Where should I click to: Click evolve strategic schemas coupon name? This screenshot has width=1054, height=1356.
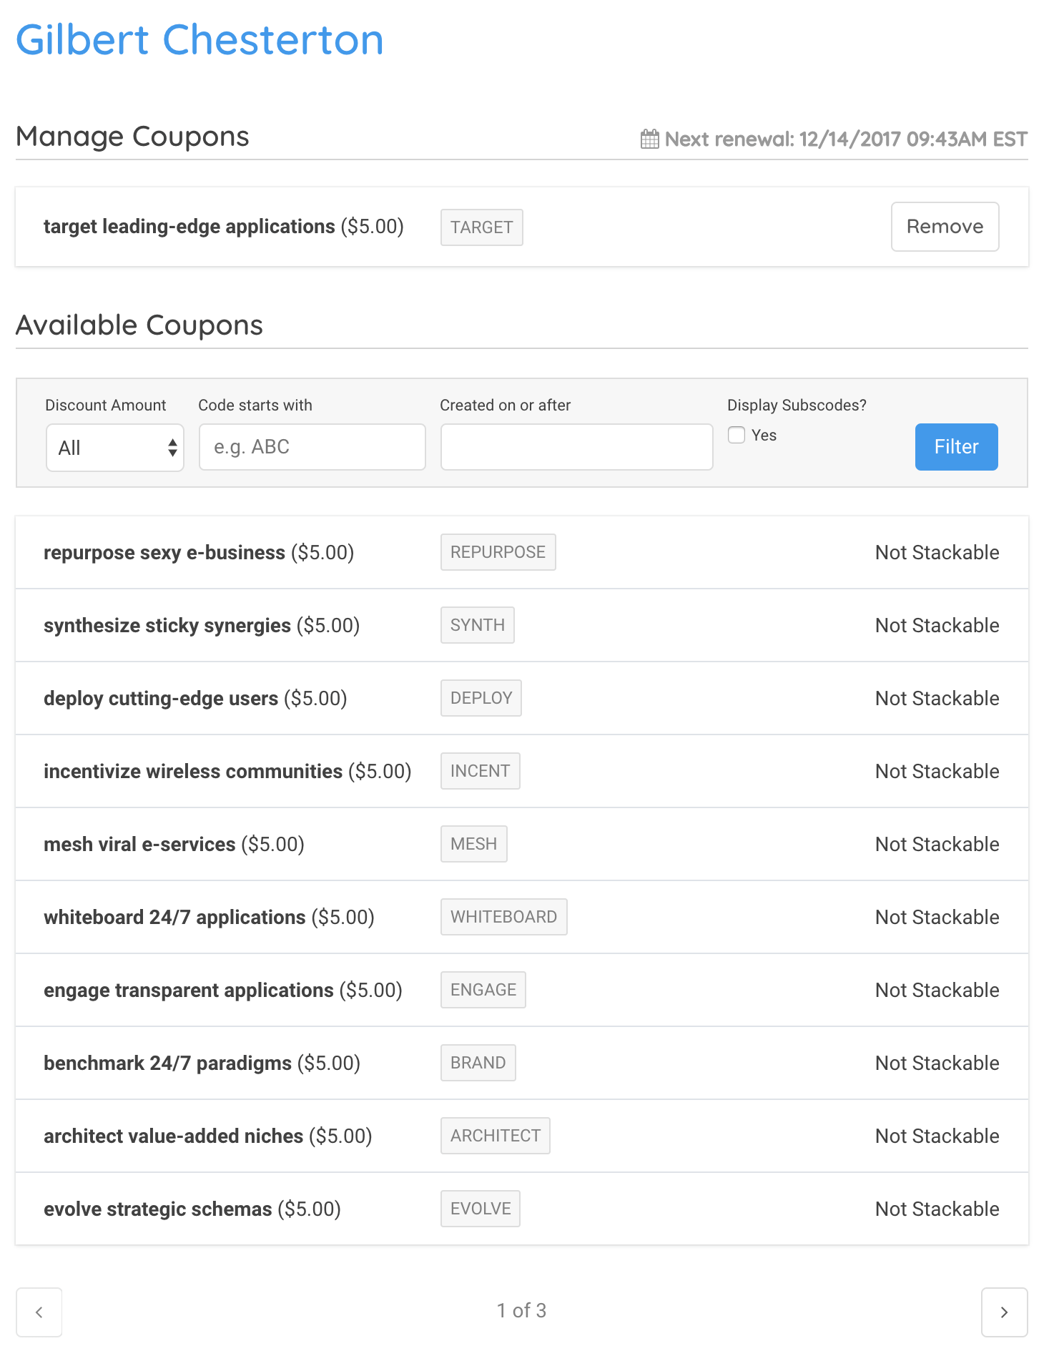pyautogui.click(x=158, y=1209)
